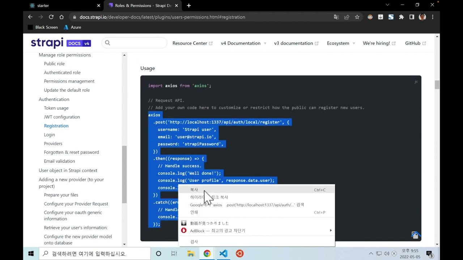Screen dimensions: 463x260
Task: Open File Explorer from the taskbar
Action: (x=191, y=253)
